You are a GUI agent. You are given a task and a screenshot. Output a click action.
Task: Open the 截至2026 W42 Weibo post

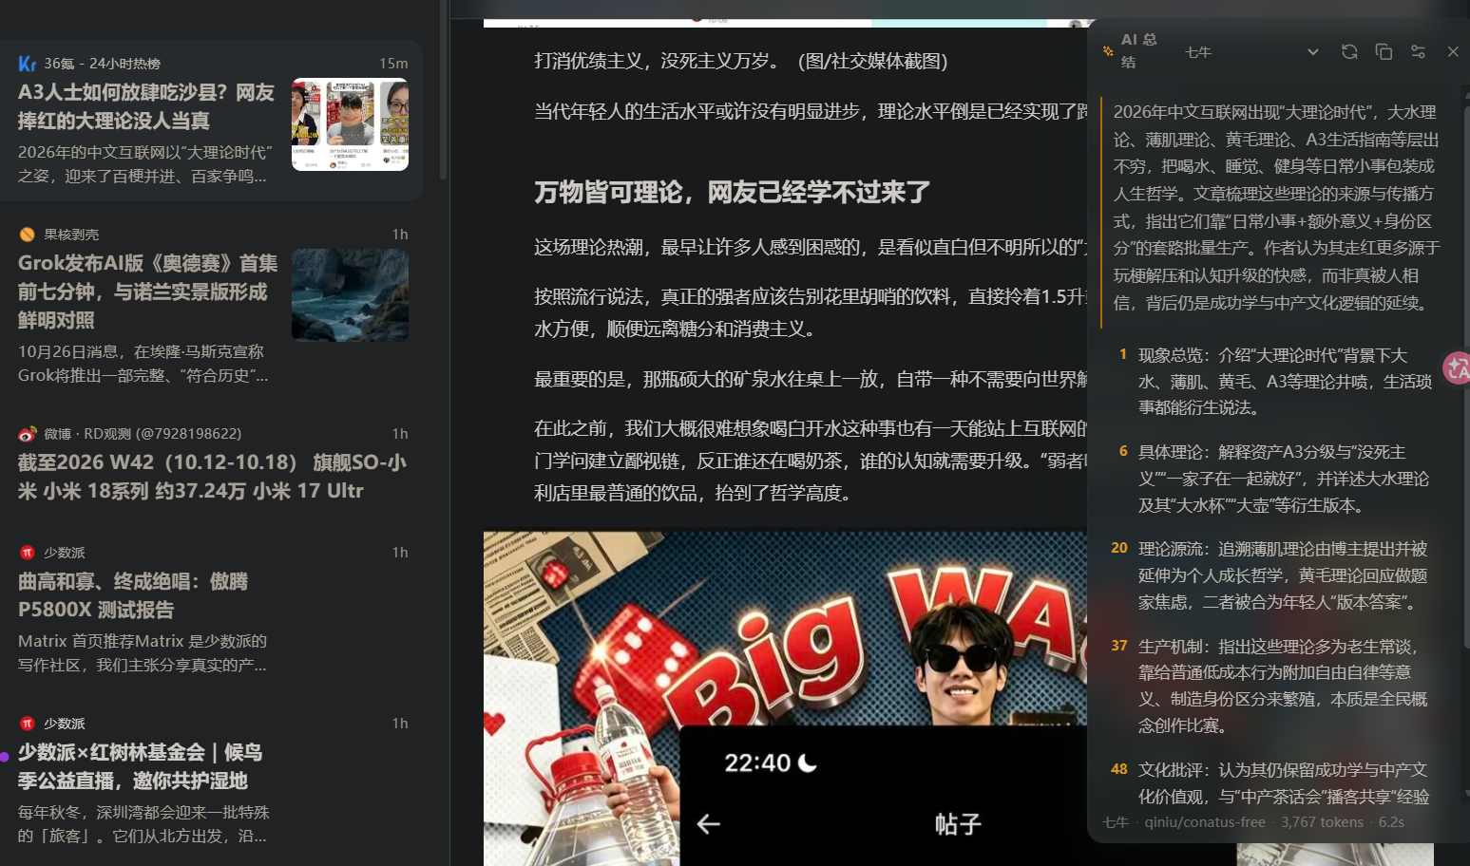pos(212,477)
